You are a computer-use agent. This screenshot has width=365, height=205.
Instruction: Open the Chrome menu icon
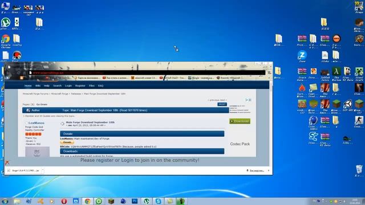click(269, 72)
